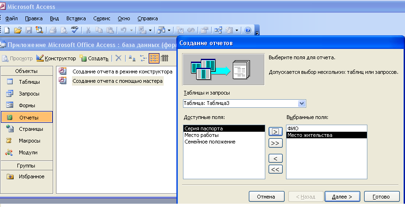Click the >> add all fields button
Viewport: 405px width, 207px height.
point(275,143)
